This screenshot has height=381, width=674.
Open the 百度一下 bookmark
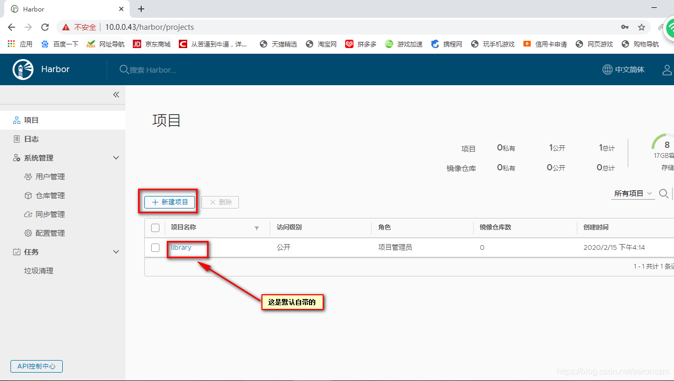pos(59,44)
